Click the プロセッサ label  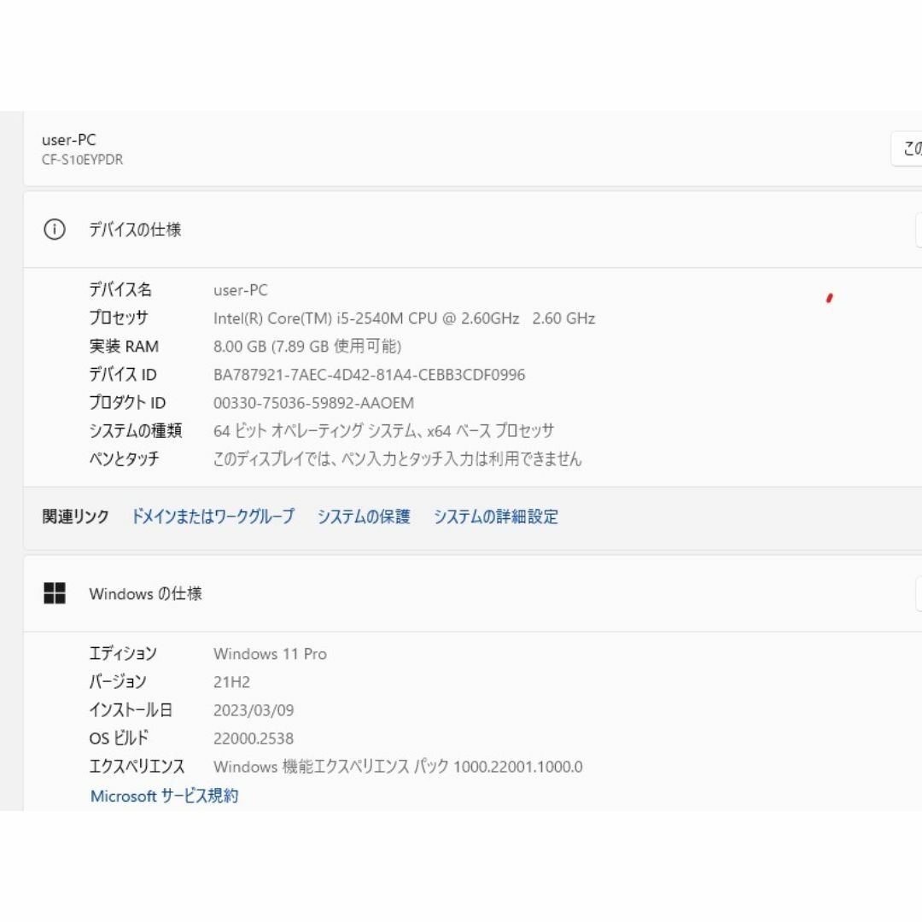(x=119, y=318)
